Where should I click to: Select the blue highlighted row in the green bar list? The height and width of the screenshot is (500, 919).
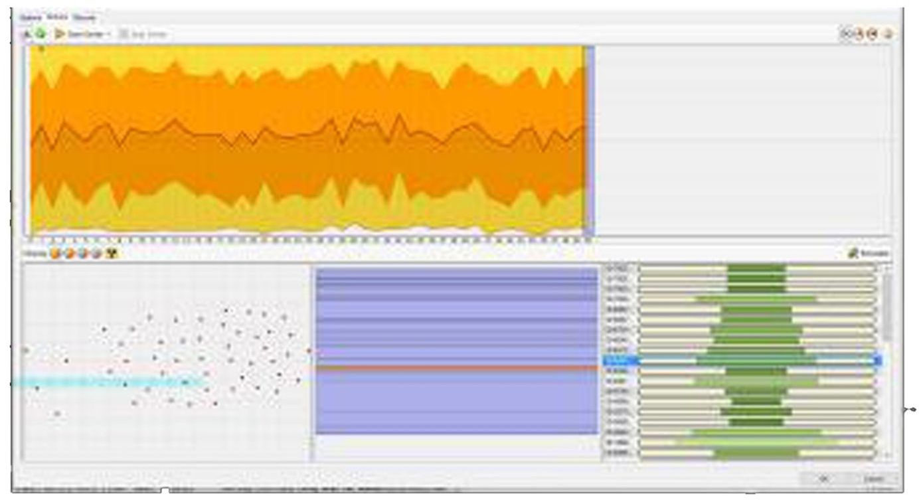(744, 361)
